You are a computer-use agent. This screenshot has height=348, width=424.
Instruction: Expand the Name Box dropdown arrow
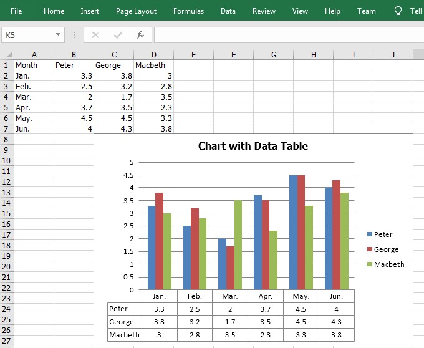[58, 34]
